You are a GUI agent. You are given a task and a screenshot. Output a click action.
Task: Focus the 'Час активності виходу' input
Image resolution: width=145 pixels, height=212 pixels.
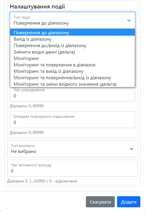pos(72,168)
